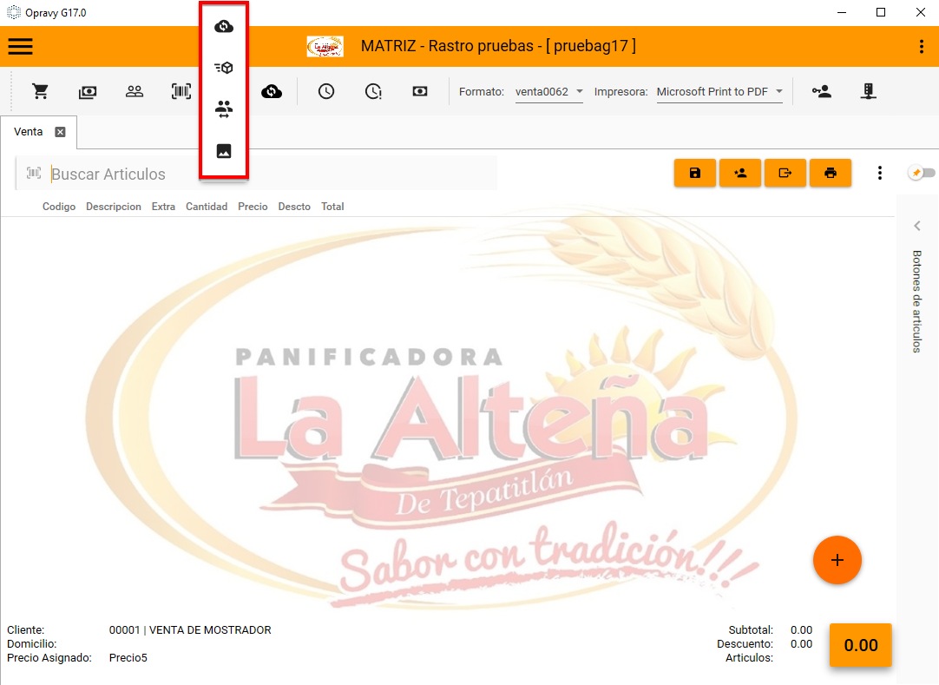This screenshot has height=685, width=939.
Task: Maximize the Opravy window
Action: (x=881, y=12)
